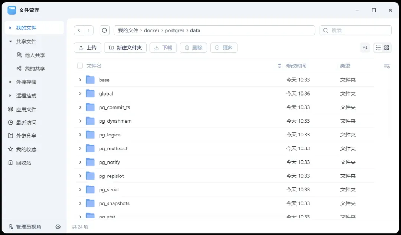Open settings gear in sidebar bottom

58,227
